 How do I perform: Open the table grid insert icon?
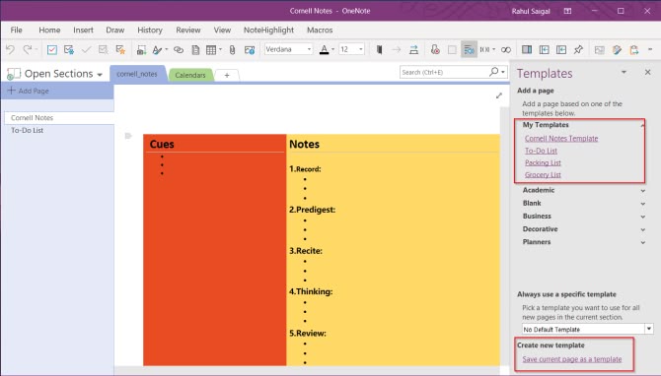click(x=211, y=49)
